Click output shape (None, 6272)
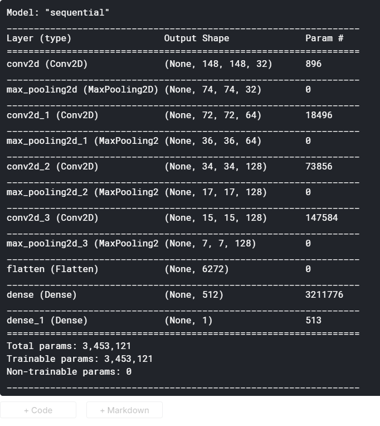The image size is (380, 426). (197, 269)
